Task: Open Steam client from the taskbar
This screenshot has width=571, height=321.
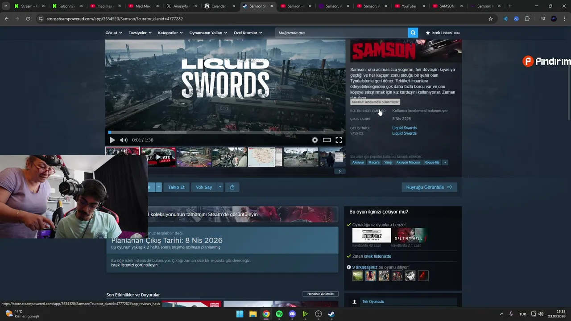Action: [331, 314]
